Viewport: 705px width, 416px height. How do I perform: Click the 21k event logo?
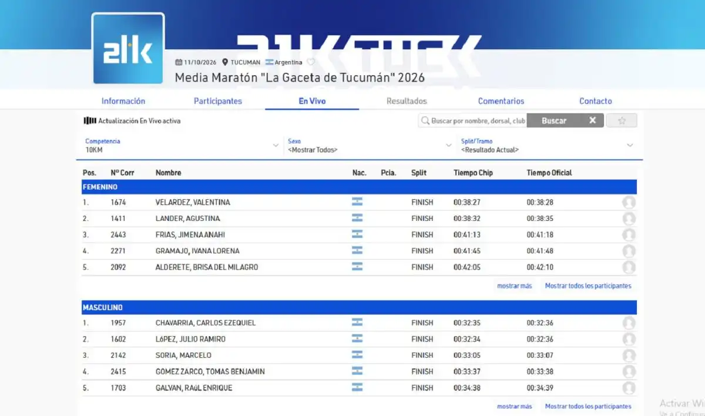point(128,48)
